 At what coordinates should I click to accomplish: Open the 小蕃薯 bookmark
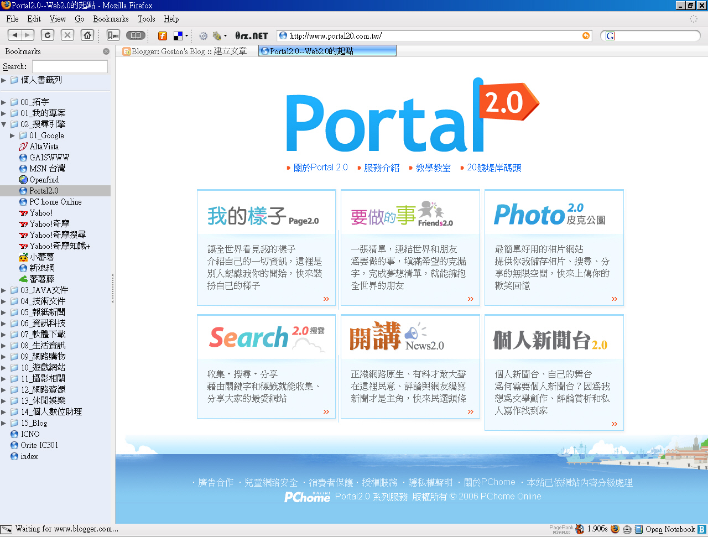coord(41,257)
